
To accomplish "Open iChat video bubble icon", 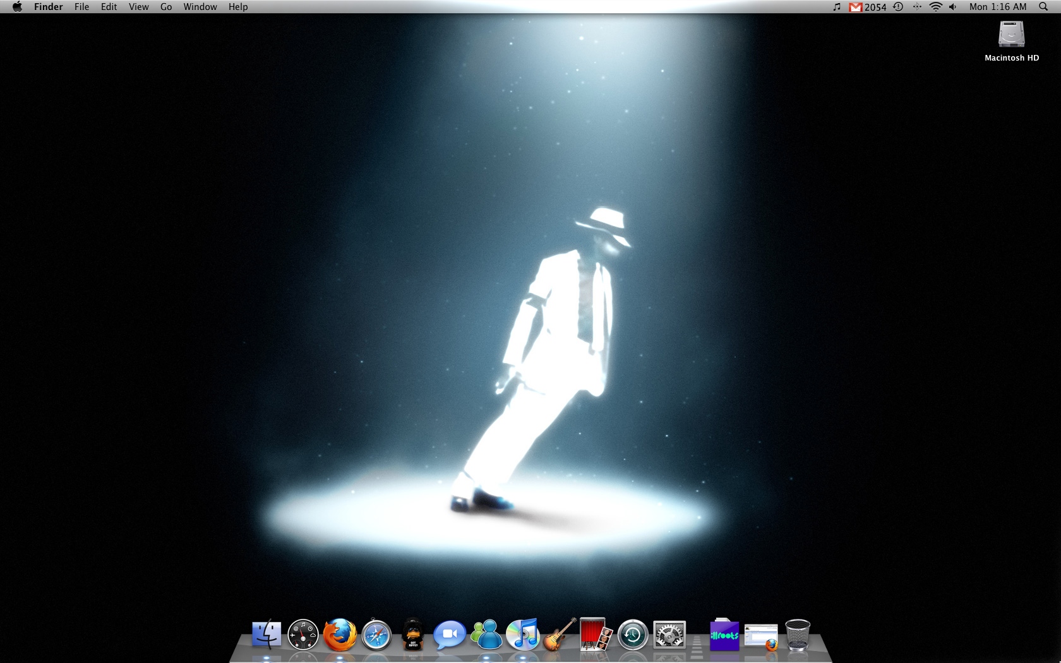I will coord(449,635).
